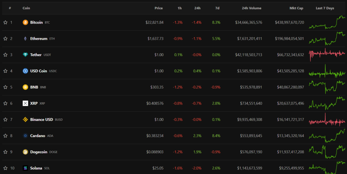The height and width of the screenshot is (174, 347).
Task: Open the Ethereum coin page link
Action: click(39, 39)
